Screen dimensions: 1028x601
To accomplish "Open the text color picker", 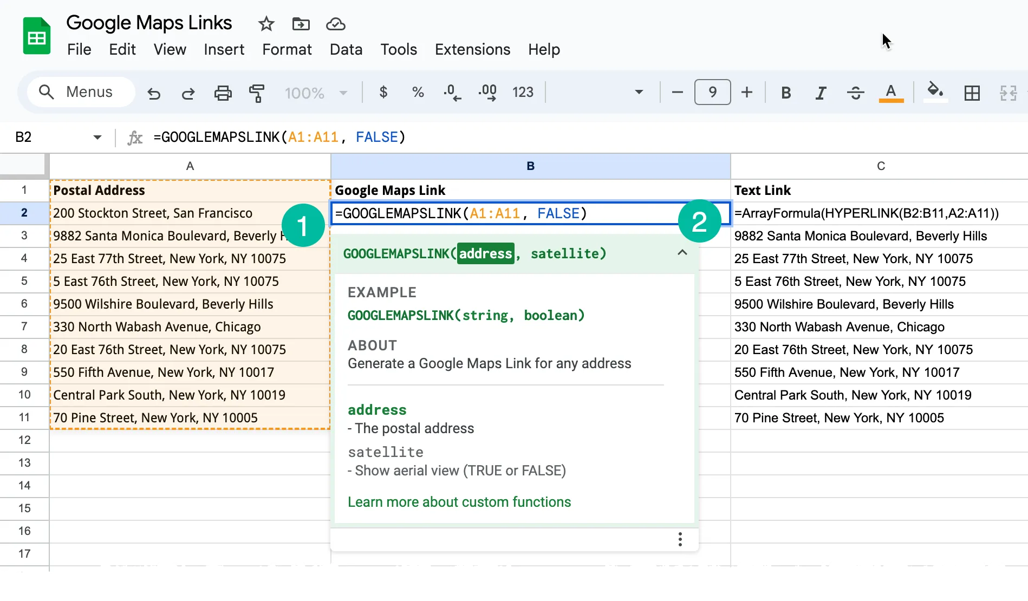I will pos(891,93).
